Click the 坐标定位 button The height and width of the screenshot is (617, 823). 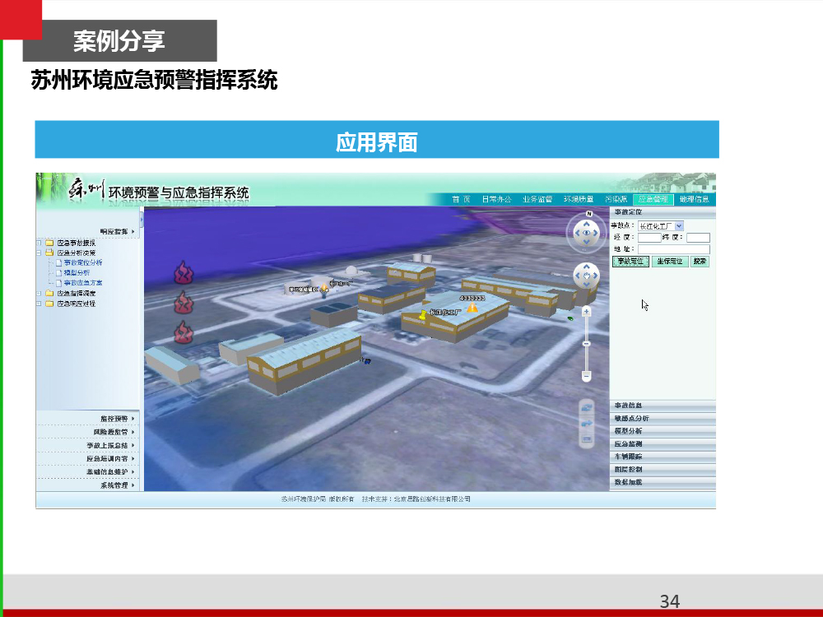[x=670, y=262]
